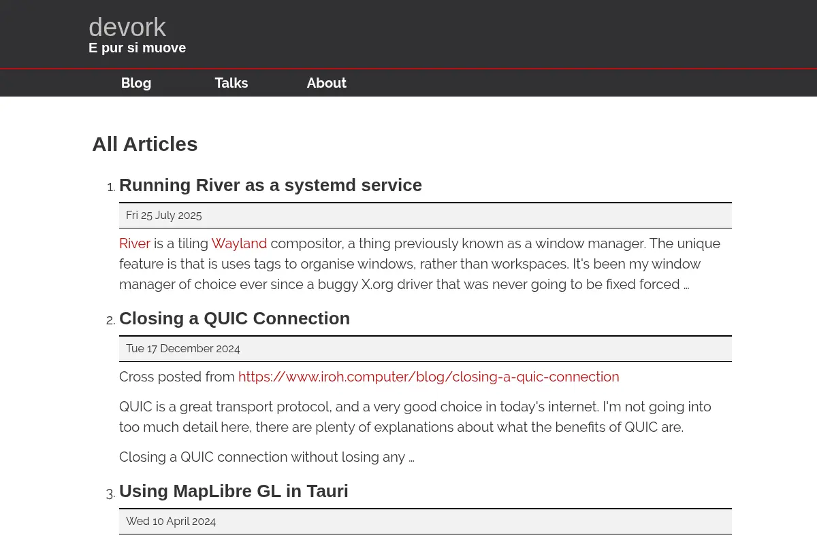Click the date Wed 10 April 2024
The width and height of the screenshot is (817, 544).
coord(171,522)
